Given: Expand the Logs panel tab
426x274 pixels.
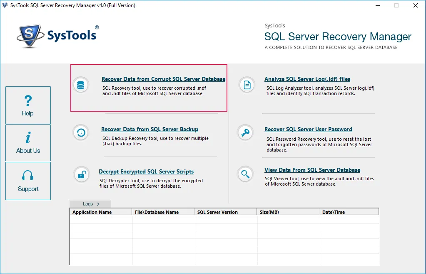Looking at the screenshot, I should (90, 204).
